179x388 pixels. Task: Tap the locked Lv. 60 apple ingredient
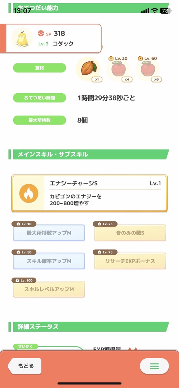tap(147, 69)
